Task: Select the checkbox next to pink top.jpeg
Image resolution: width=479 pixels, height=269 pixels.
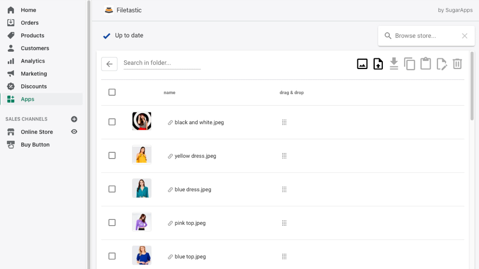Action: pyautogui.click(x=112, y=222)
